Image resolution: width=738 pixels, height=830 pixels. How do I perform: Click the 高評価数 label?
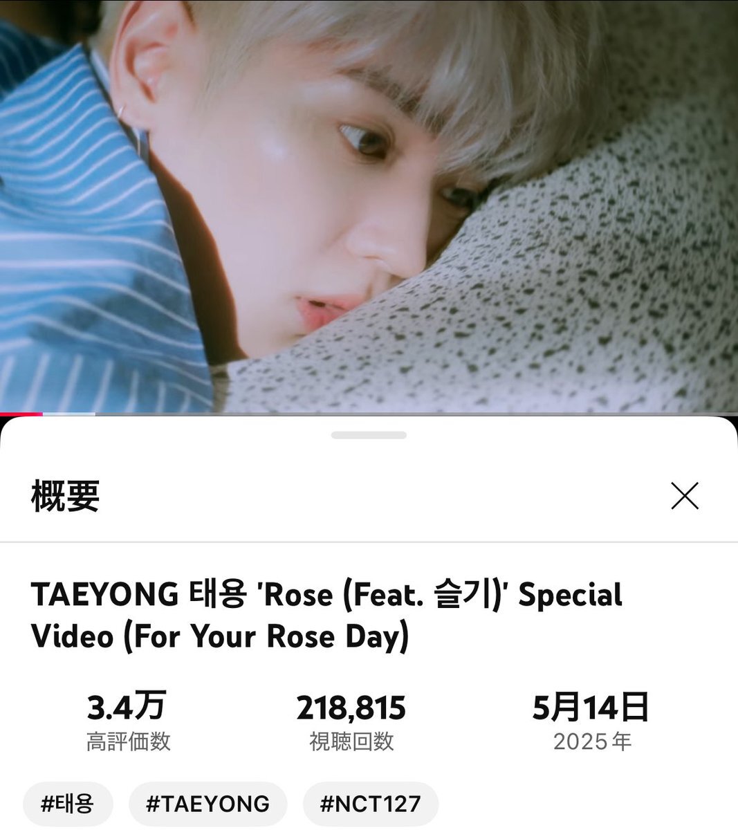coord(128,741)
